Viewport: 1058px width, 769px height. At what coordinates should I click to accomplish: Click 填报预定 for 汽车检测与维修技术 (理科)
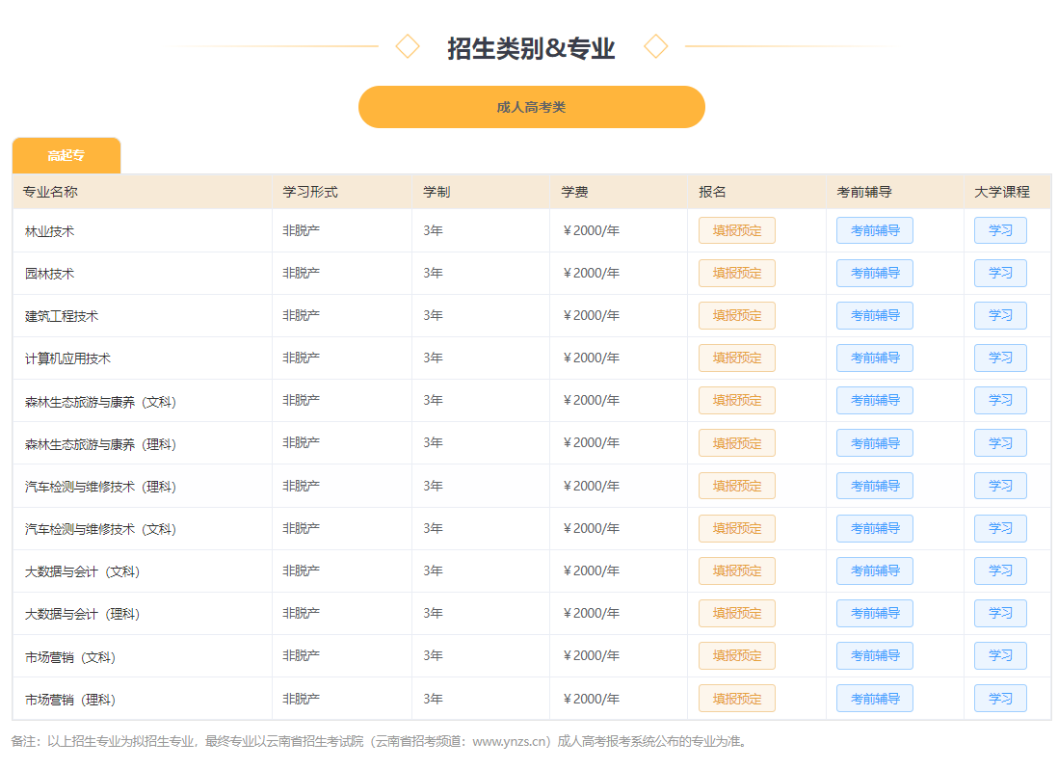tap(737, 486)
